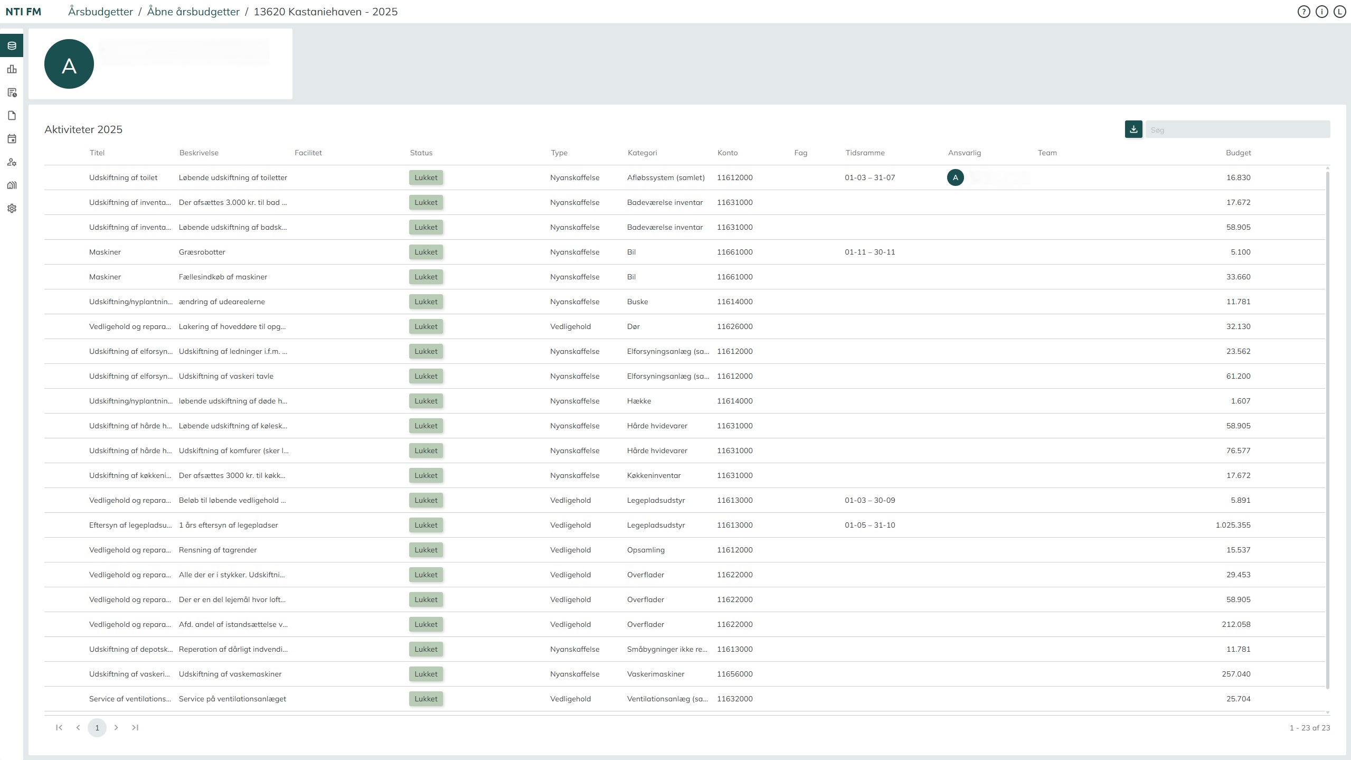Download the activities list
The image size is (1351, 760).
(1133, 129)
